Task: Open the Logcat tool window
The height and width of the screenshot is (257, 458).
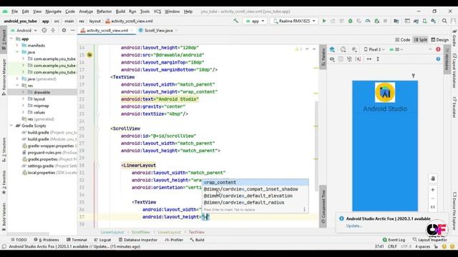Action: pyautogui.click(x=102, y=240)
